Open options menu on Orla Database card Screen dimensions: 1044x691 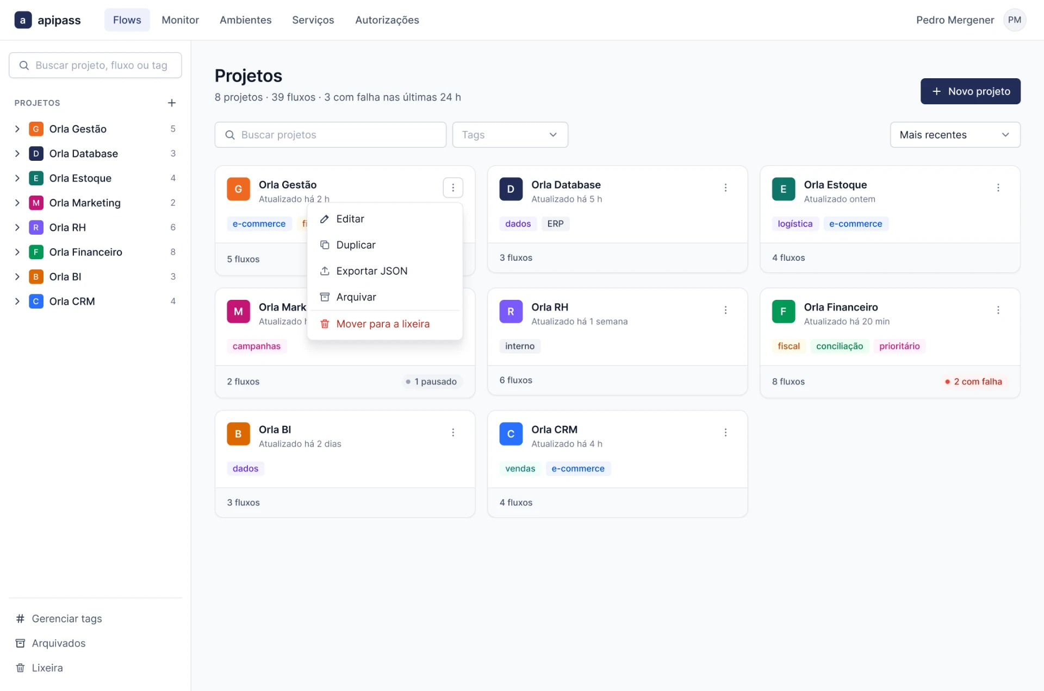pyautogui.click(x=725, y=188)
